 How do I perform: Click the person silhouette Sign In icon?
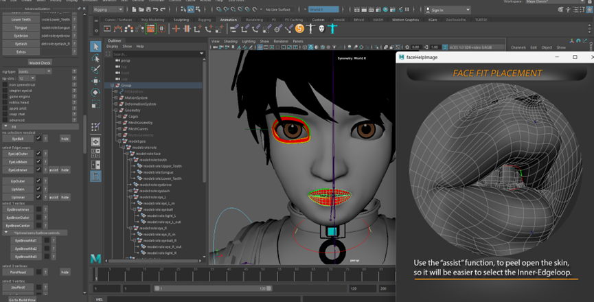point(428,10)
